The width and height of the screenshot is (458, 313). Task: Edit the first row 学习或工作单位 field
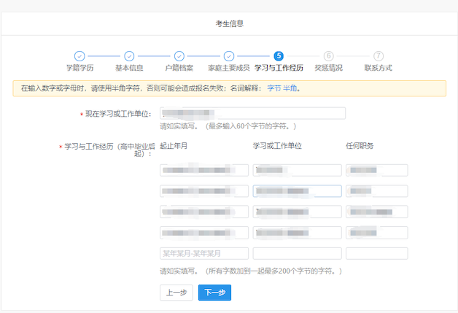[x=297, y=170]
